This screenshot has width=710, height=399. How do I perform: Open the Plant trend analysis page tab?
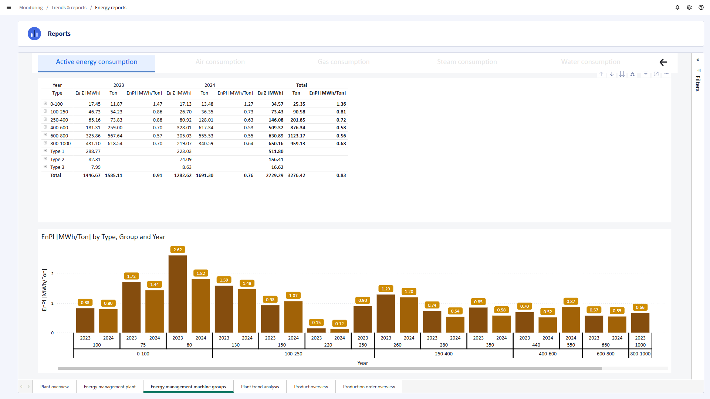(x=260, y=387)
